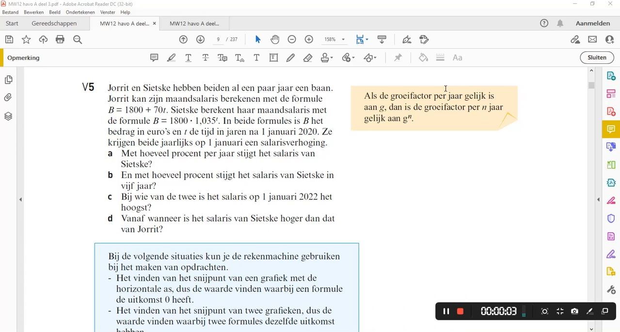Open the Ondertekenen menu
This screenshot has height=332, width=620.
coord(80,12)
